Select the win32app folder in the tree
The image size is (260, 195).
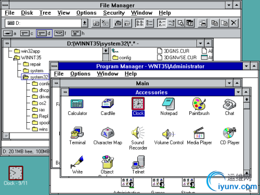pyautogui.click(x=27, y=51)
